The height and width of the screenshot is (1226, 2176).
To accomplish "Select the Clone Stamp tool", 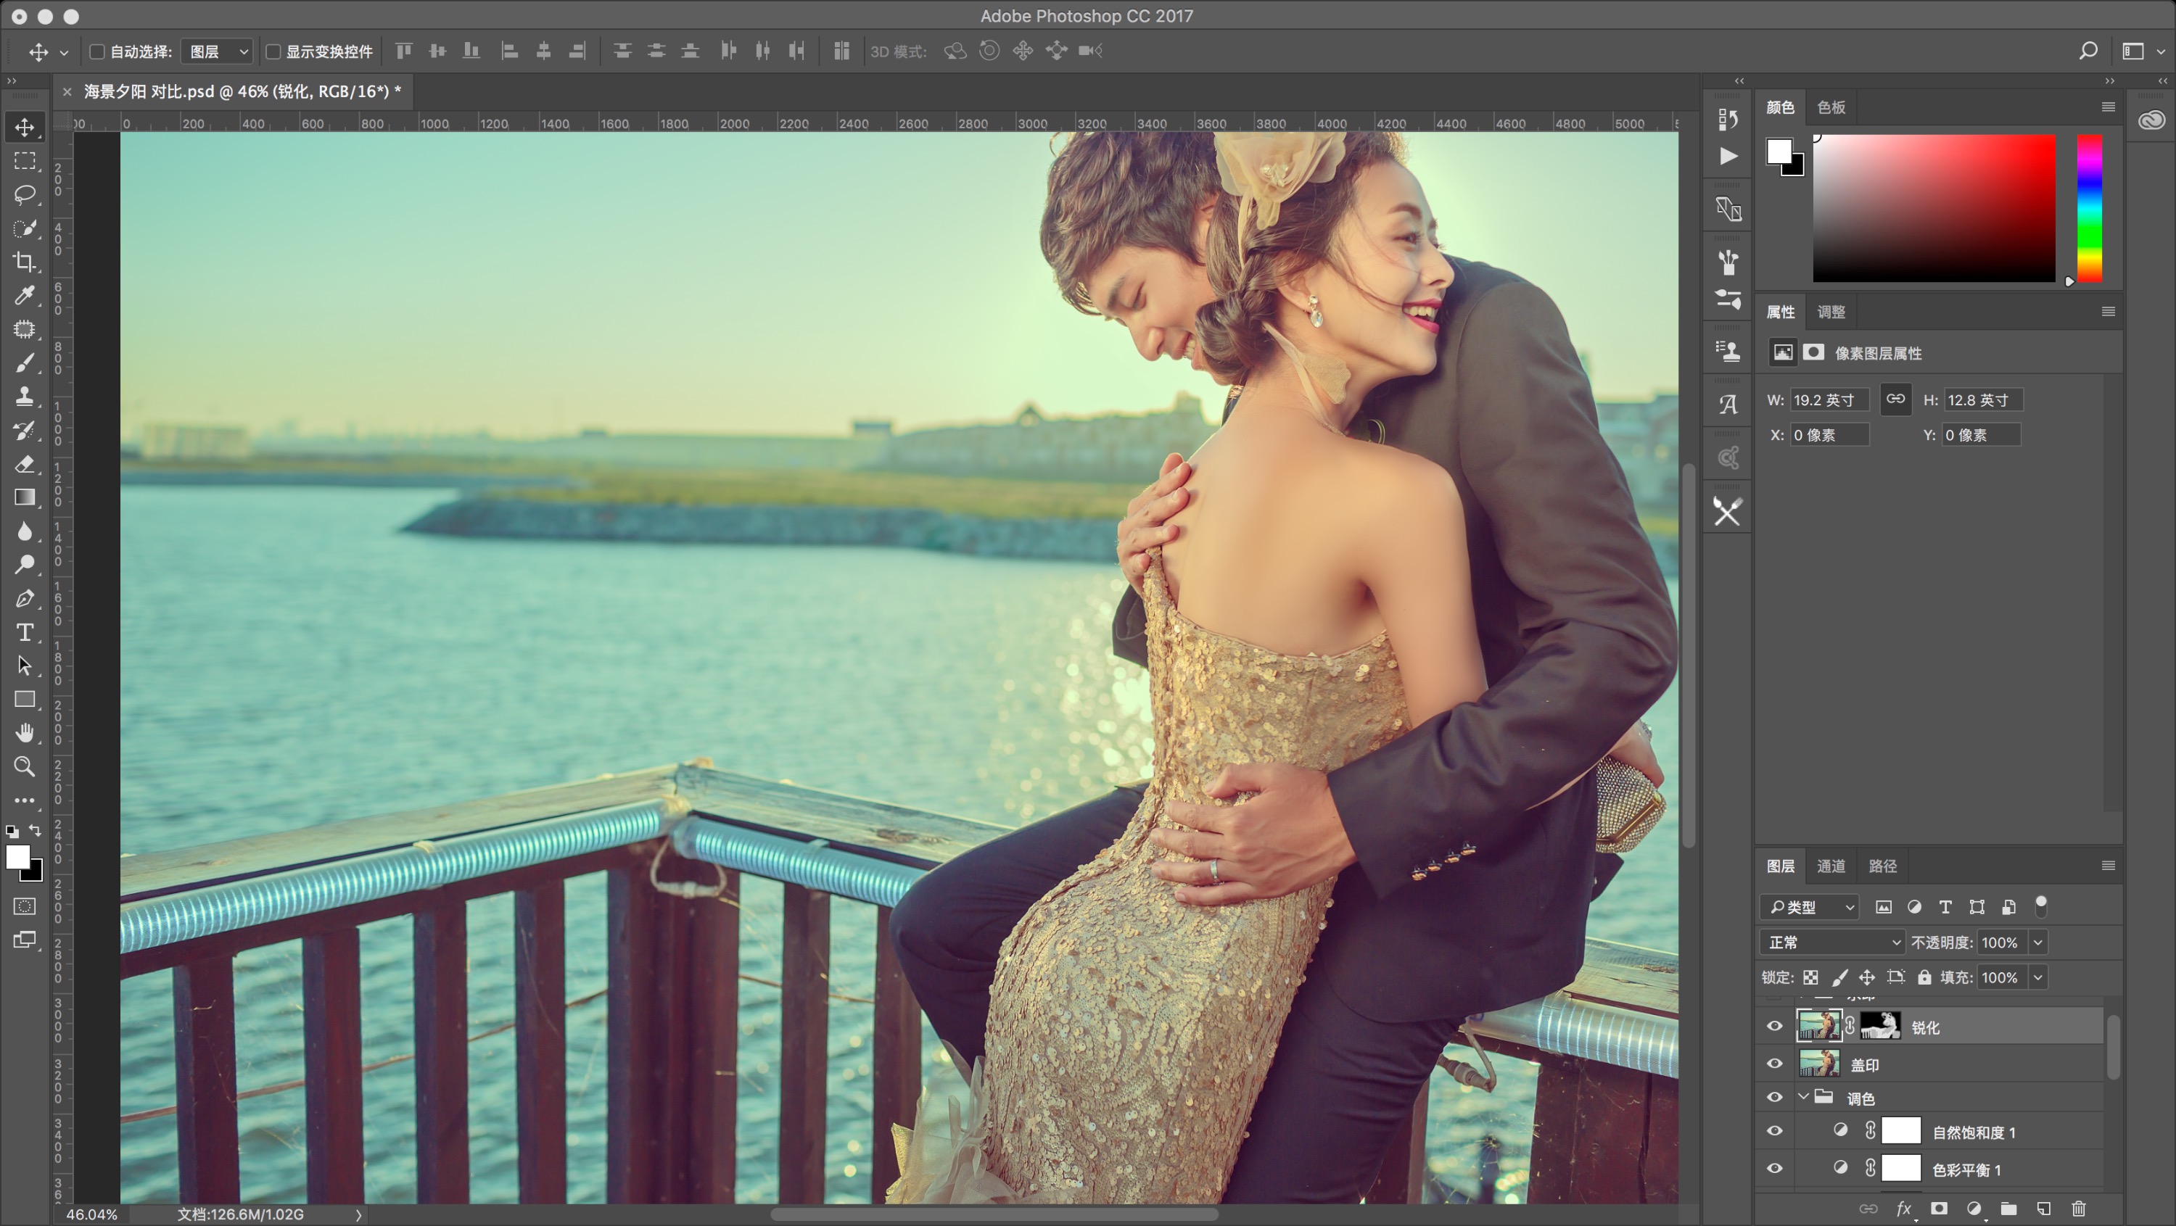I will pyautogui.click(x=25, y=396).
